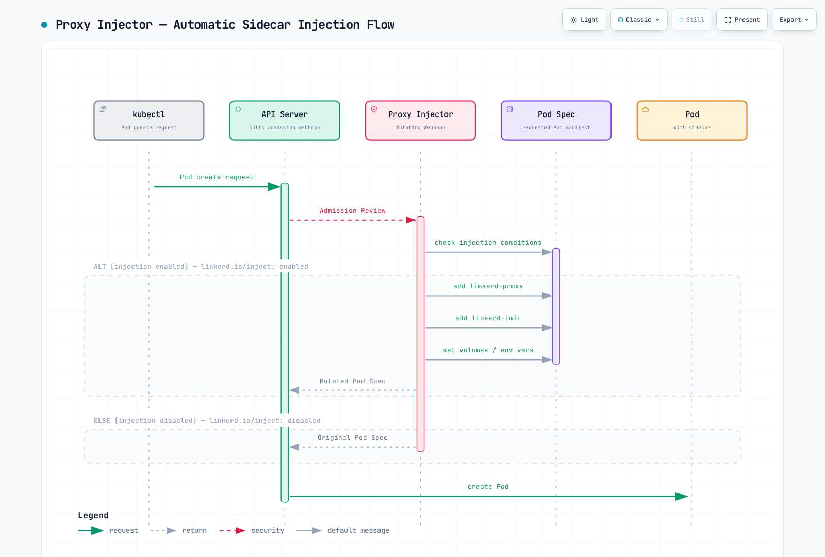
Task: Click the Proxy Injector shield icon
Action: 374,109
